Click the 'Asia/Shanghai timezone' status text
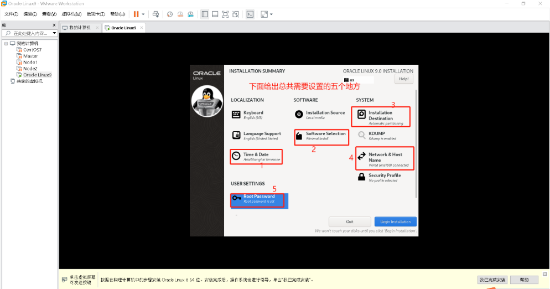 tap(262, 159)
